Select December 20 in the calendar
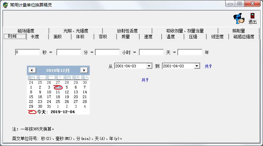This screenshot has height=146, width=263. (x=76, y=97)
